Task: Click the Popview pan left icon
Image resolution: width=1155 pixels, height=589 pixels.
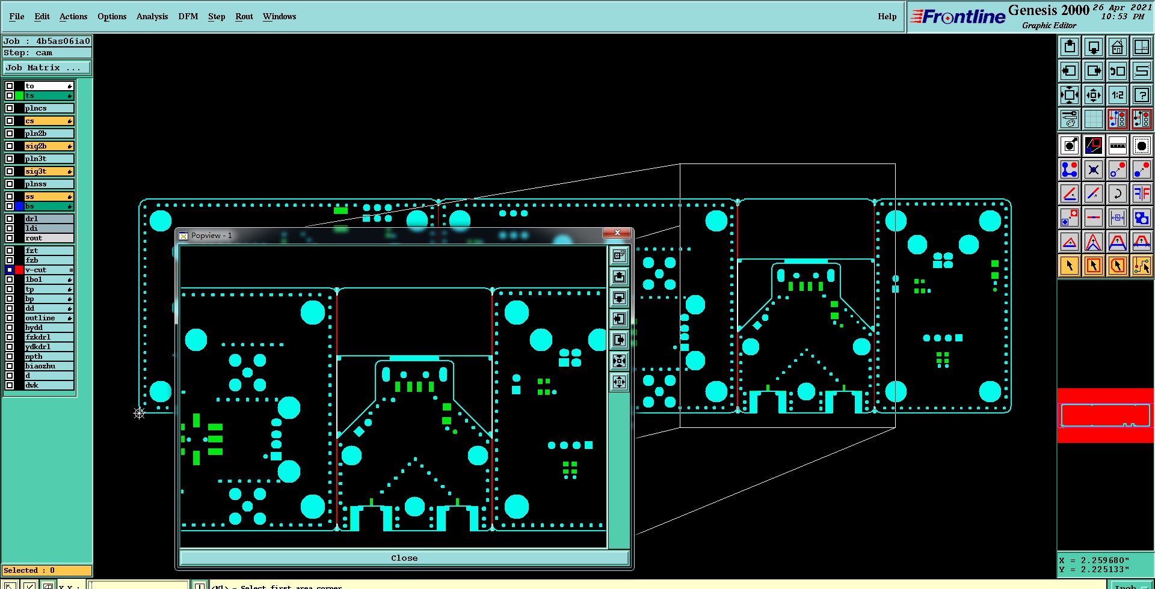Action: tap(619, 319)
